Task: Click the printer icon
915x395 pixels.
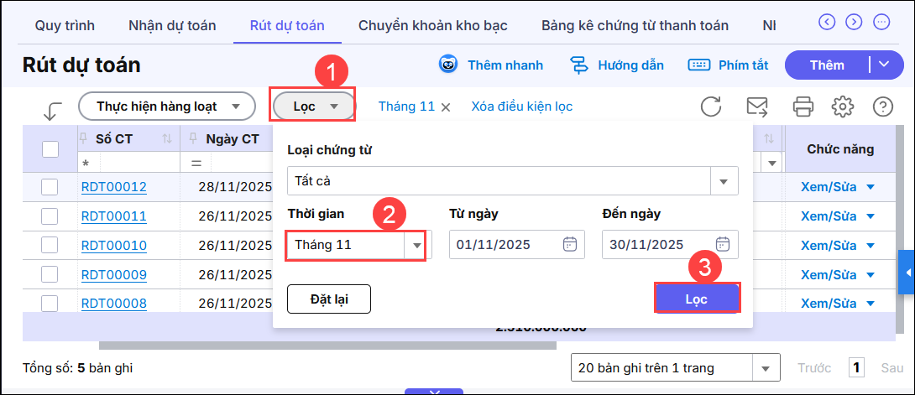Action: pyautogui.click(x=803, y=107)
